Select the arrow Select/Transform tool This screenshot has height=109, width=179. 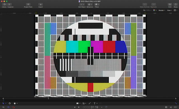click(3, 103)
